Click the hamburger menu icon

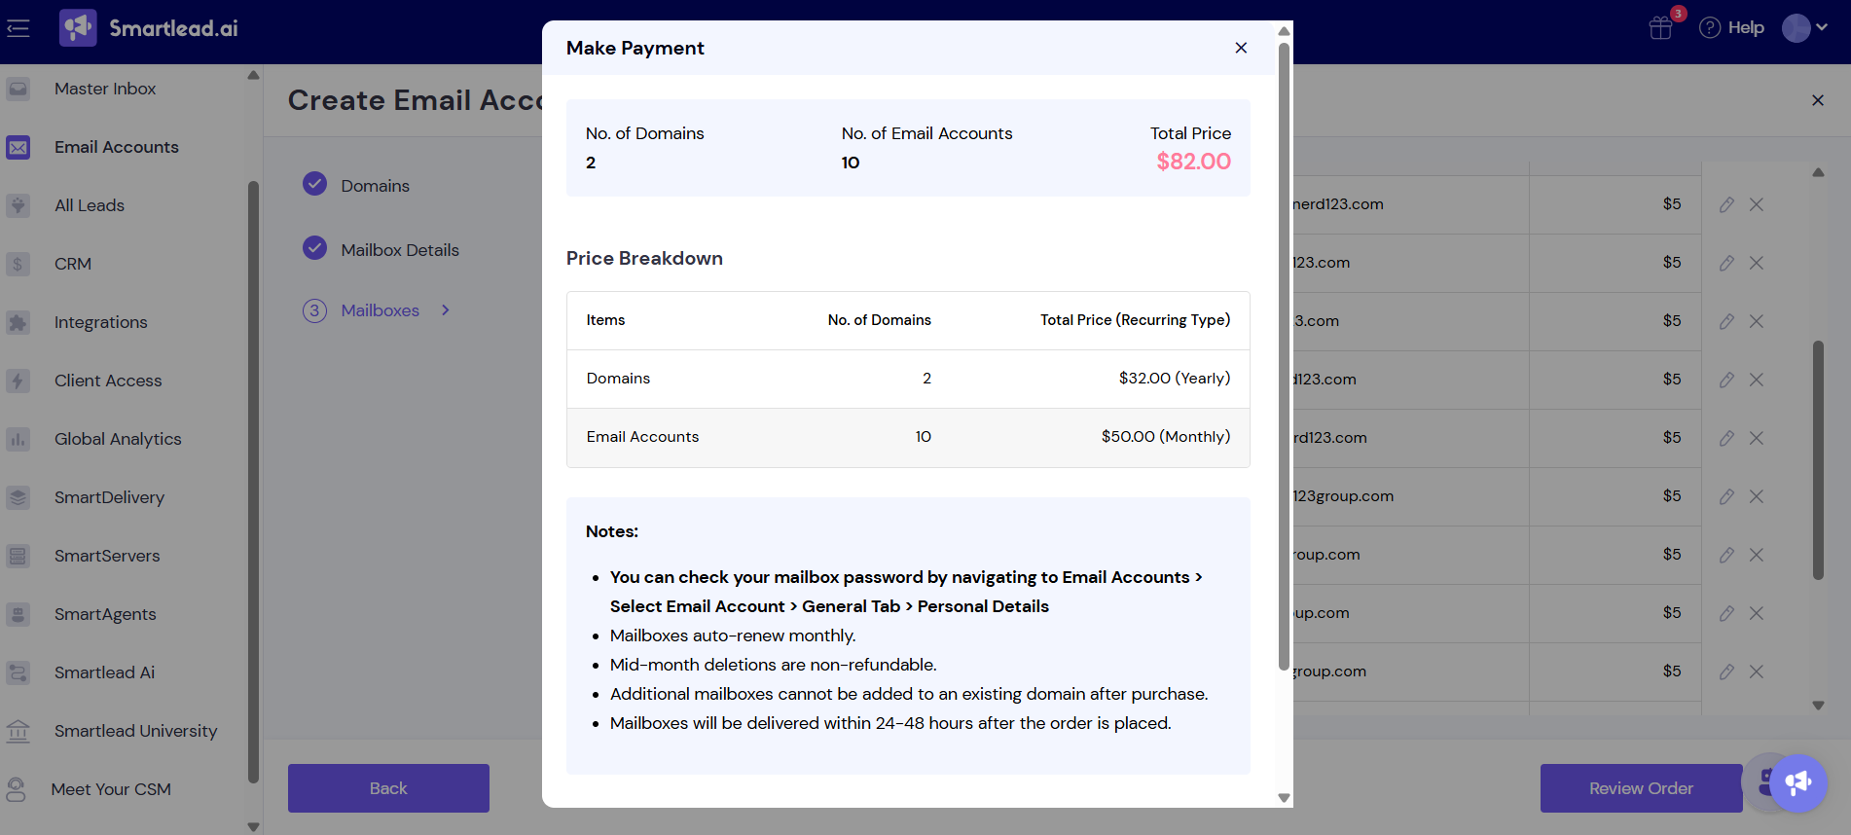pyautogui.click(x=18, y=28)
